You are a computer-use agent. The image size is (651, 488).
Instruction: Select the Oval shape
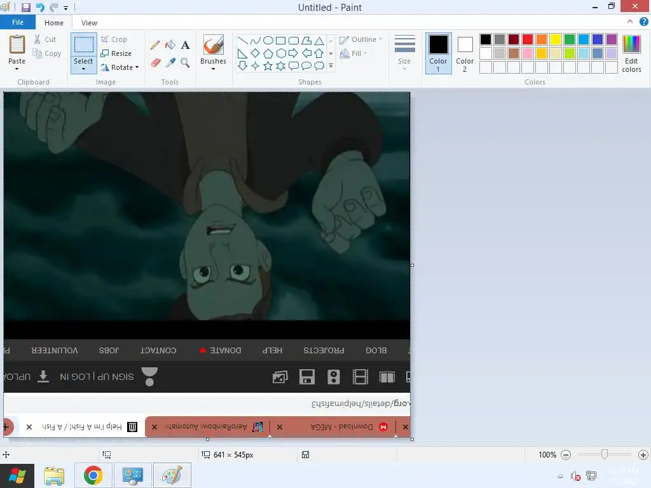tap(268, 41)
